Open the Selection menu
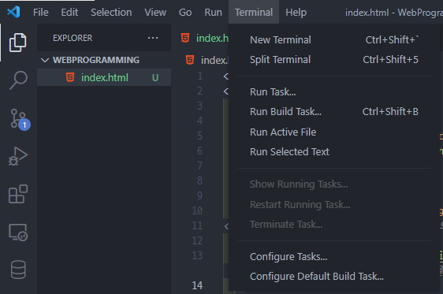The width and height of the screenshot is (443, 294). click(x=111, y=13)
